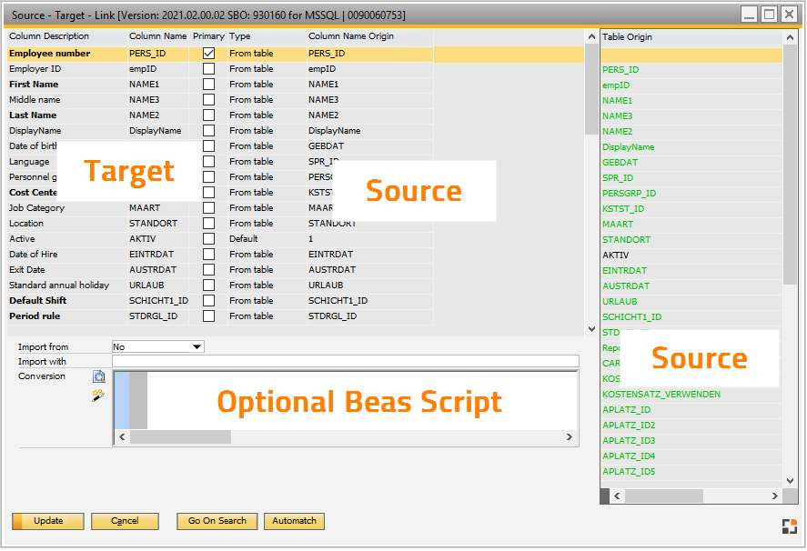Viewport: 807px width, 551px height.
Task: Cancel the mapping changes
Action: pyautogui.click(x=125, y=521)
